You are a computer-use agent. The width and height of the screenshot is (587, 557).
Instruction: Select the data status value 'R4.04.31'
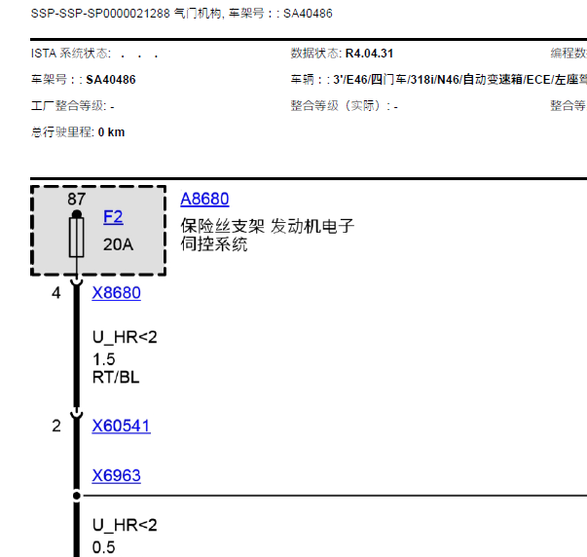click(x=369, y=54)
